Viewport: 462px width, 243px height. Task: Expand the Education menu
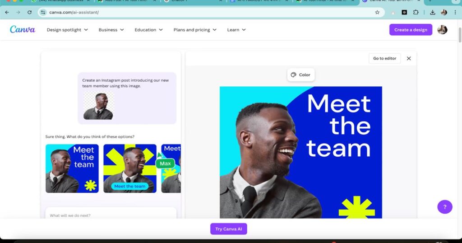tap(148, 30)
